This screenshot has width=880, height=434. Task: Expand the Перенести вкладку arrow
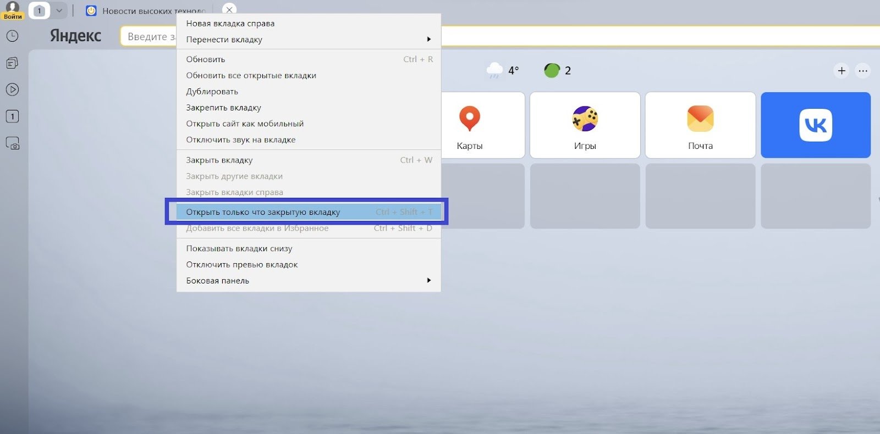[429, 39]
